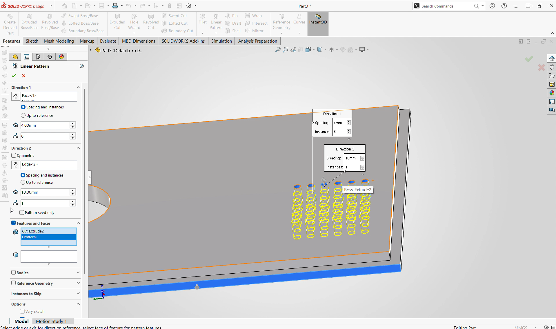Select LPattern1 in Features and Faces list
Image resolution: width=556 pixels, height=329 pixels.
click(x=49, y=237)
